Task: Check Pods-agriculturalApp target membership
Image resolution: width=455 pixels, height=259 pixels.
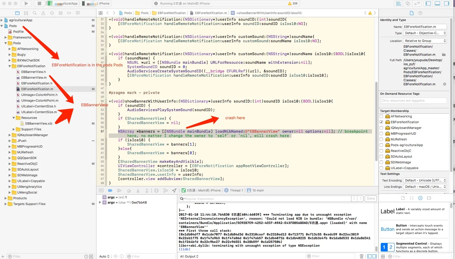Action: click(381, 145)
